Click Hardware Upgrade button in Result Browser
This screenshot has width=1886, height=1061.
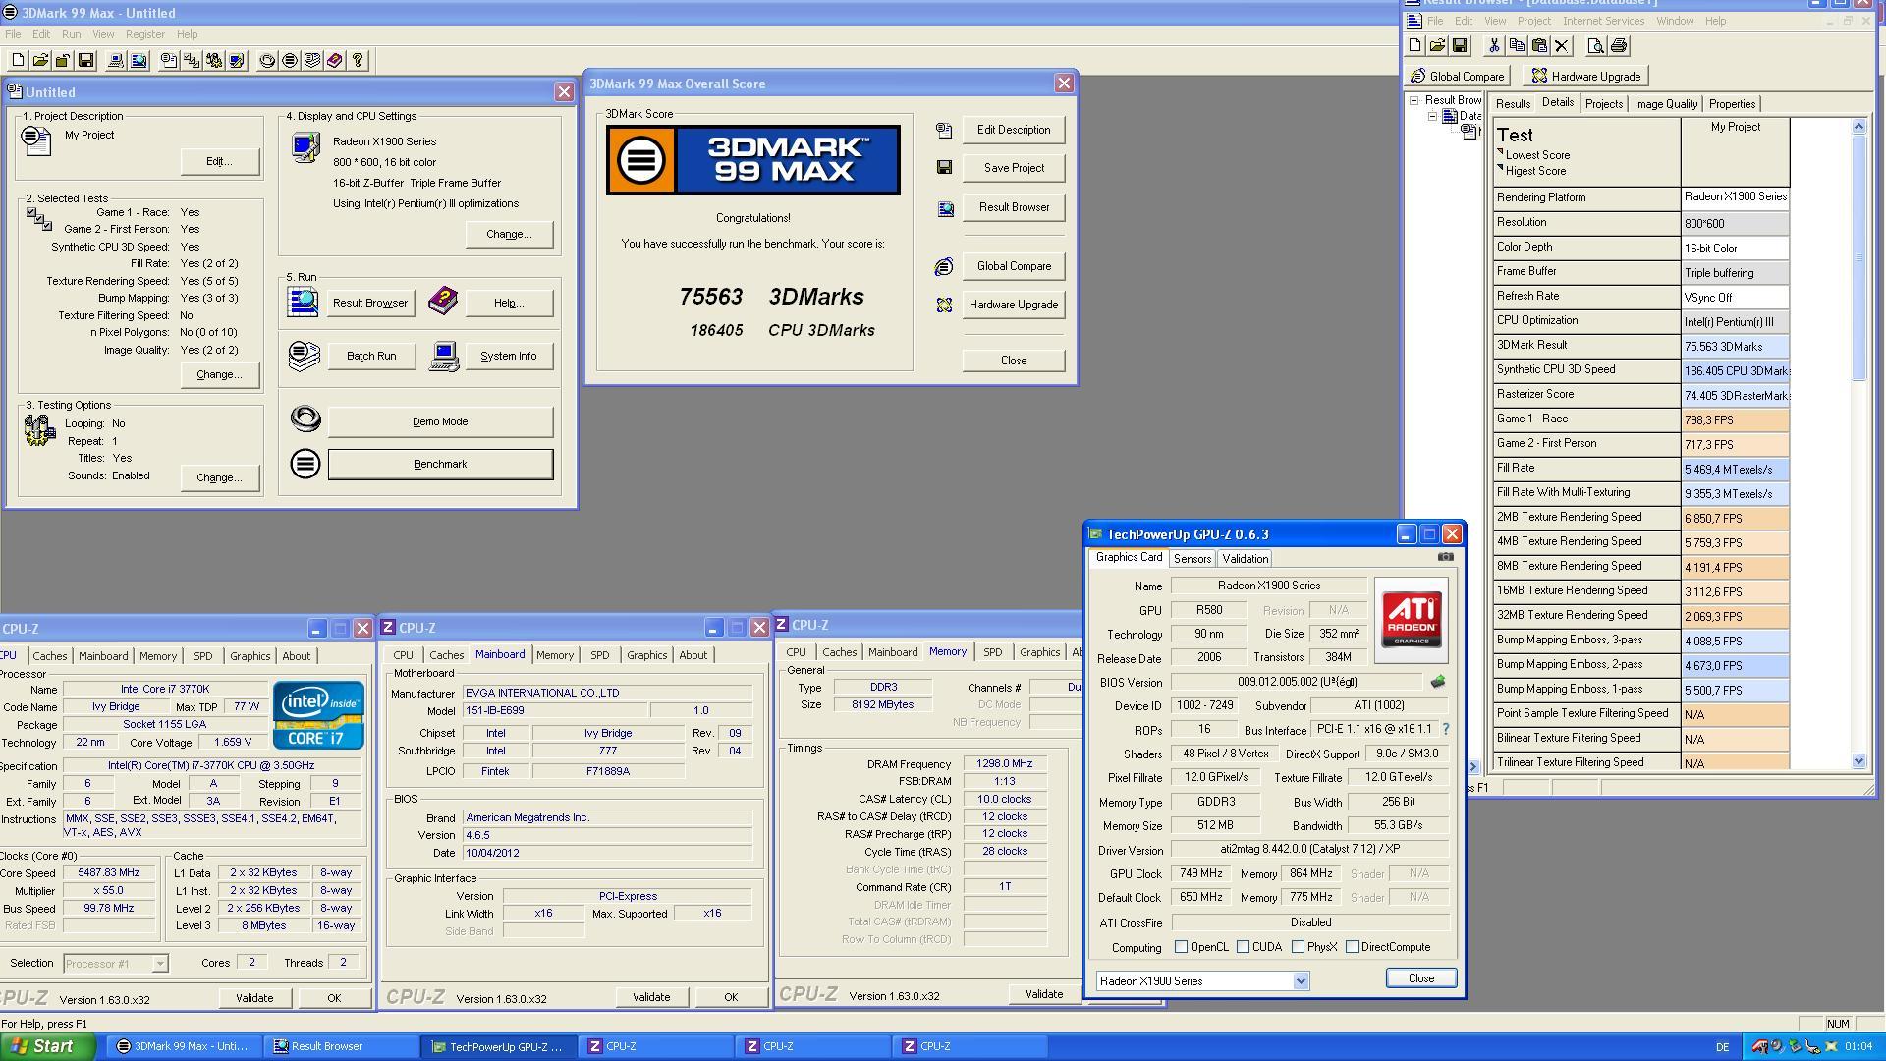click(x=1585, y=76)
